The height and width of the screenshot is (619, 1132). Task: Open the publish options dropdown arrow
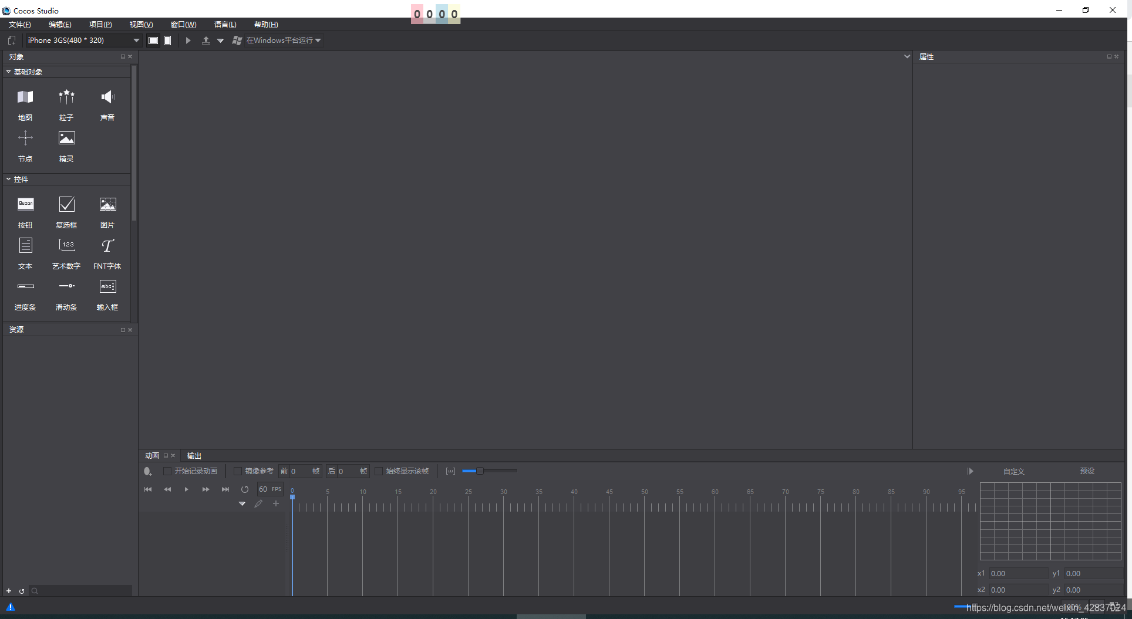pos(220,40)
